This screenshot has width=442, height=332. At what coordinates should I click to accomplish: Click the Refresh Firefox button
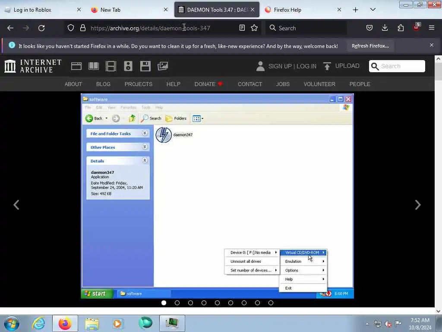coord(370,46)
